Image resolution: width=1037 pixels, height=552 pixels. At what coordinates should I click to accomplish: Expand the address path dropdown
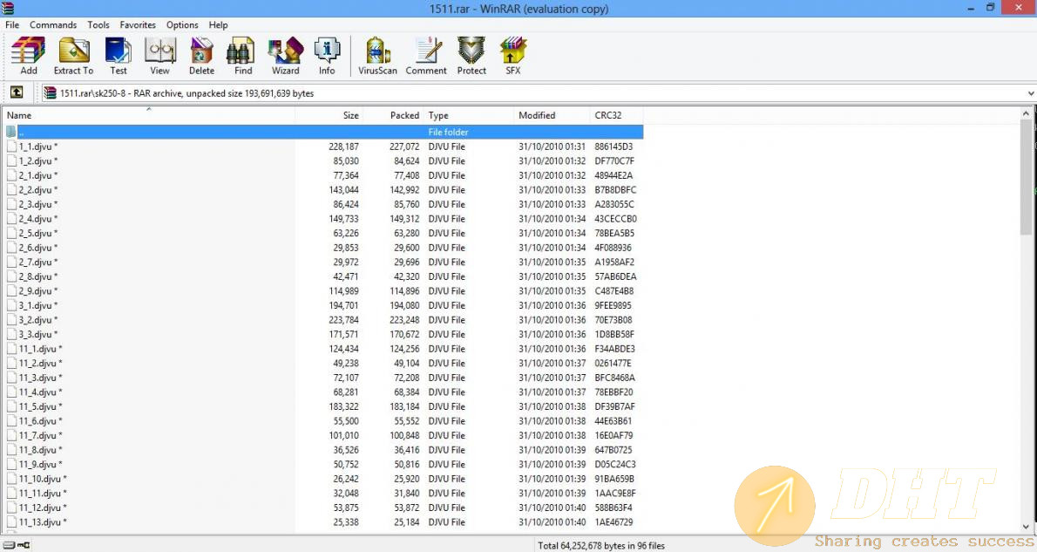(1030, 93)
